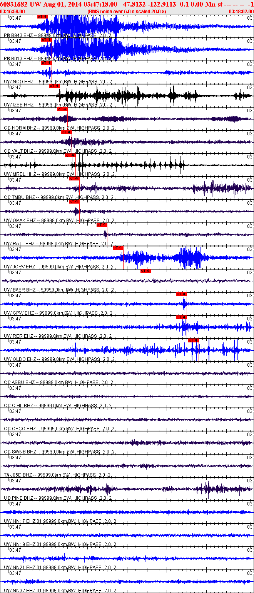Click the red pick marker on UW RER trace
The image size is (254, 593).
(x=181, y=317)
